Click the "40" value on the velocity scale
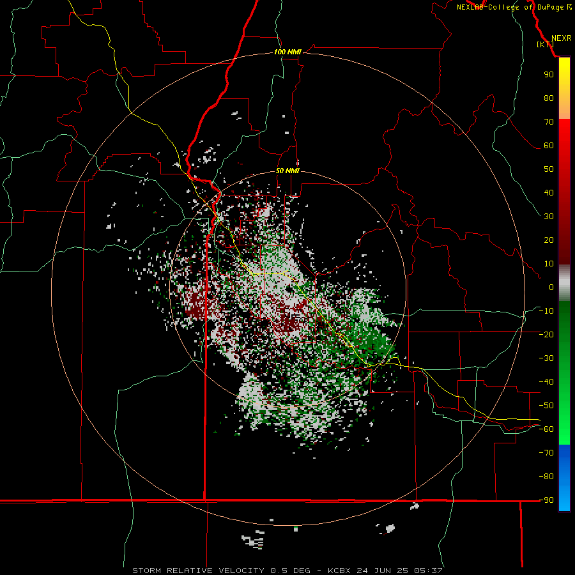The width and height of the screenshot is (575, 575). pos(549,192)
